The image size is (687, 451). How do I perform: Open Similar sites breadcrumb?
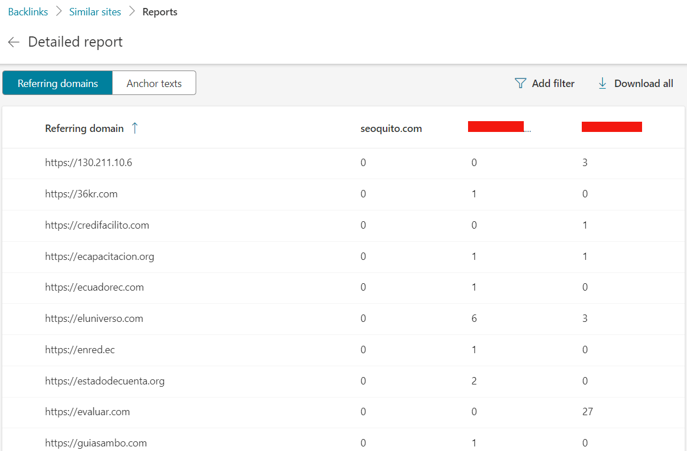pos(95,12)
